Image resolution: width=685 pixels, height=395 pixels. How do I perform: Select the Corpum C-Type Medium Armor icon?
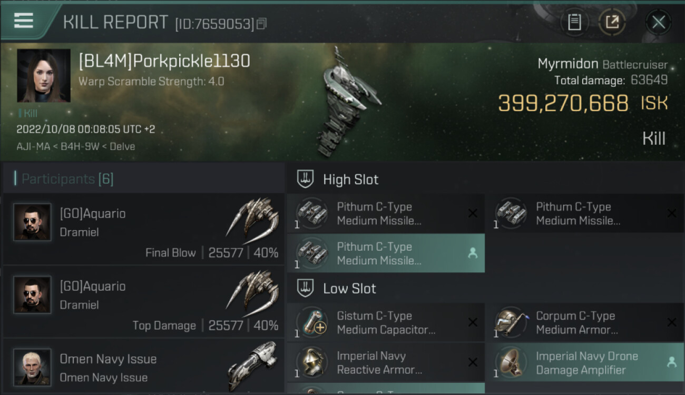(511, 322)
